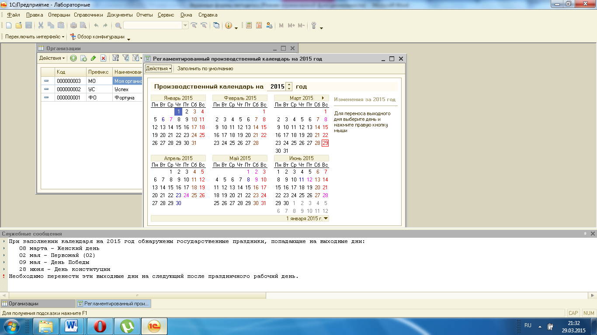Click the M- memory subtract button
Image resolution: width=597 pixels, height=335 pixels.
pyautogui.click(x=301, y=25)
